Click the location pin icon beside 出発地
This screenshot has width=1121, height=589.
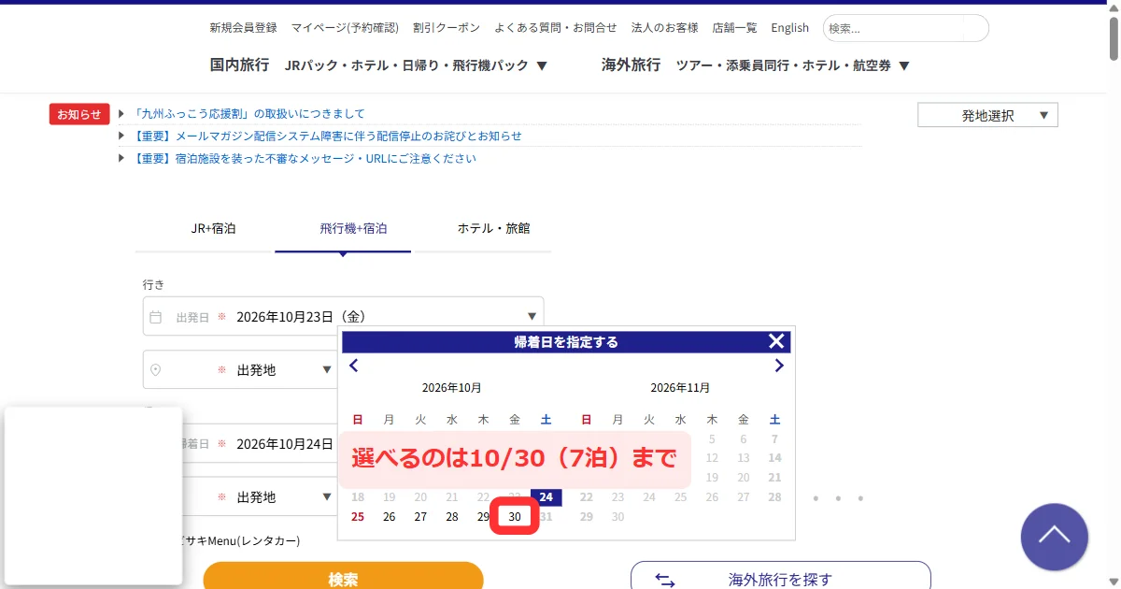[x=156, y=369]
